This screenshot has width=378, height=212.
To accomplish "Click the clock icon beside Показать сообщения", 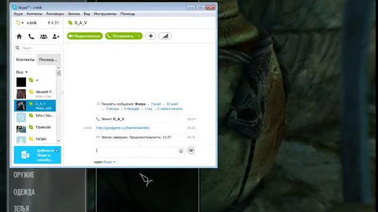I will (x=98, y=104).
